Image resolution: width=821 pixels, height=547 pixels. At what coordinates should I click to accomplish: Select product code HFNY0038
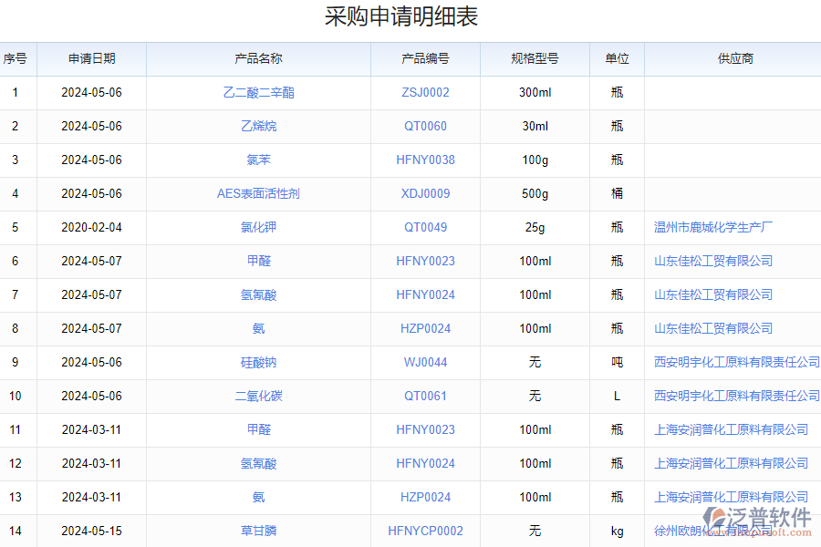(x=425, y=160)
